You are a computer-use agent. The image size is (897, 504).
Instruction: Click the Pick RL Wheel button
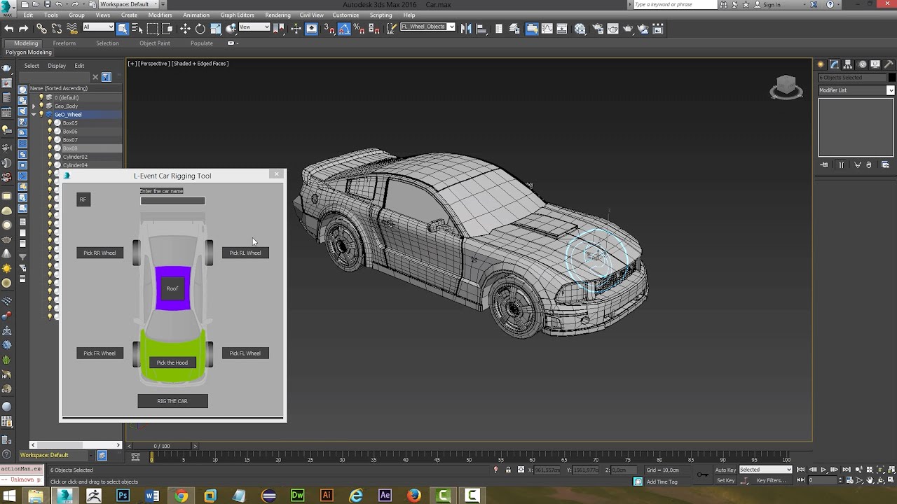click(x=245, y=253)
